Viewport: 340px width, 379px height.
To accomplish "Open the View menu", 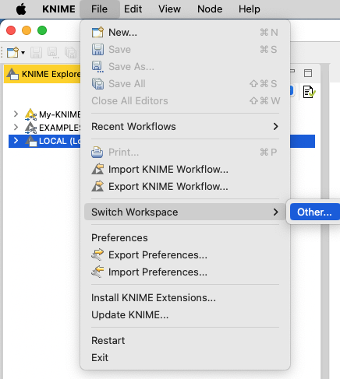I will (169, 9).
